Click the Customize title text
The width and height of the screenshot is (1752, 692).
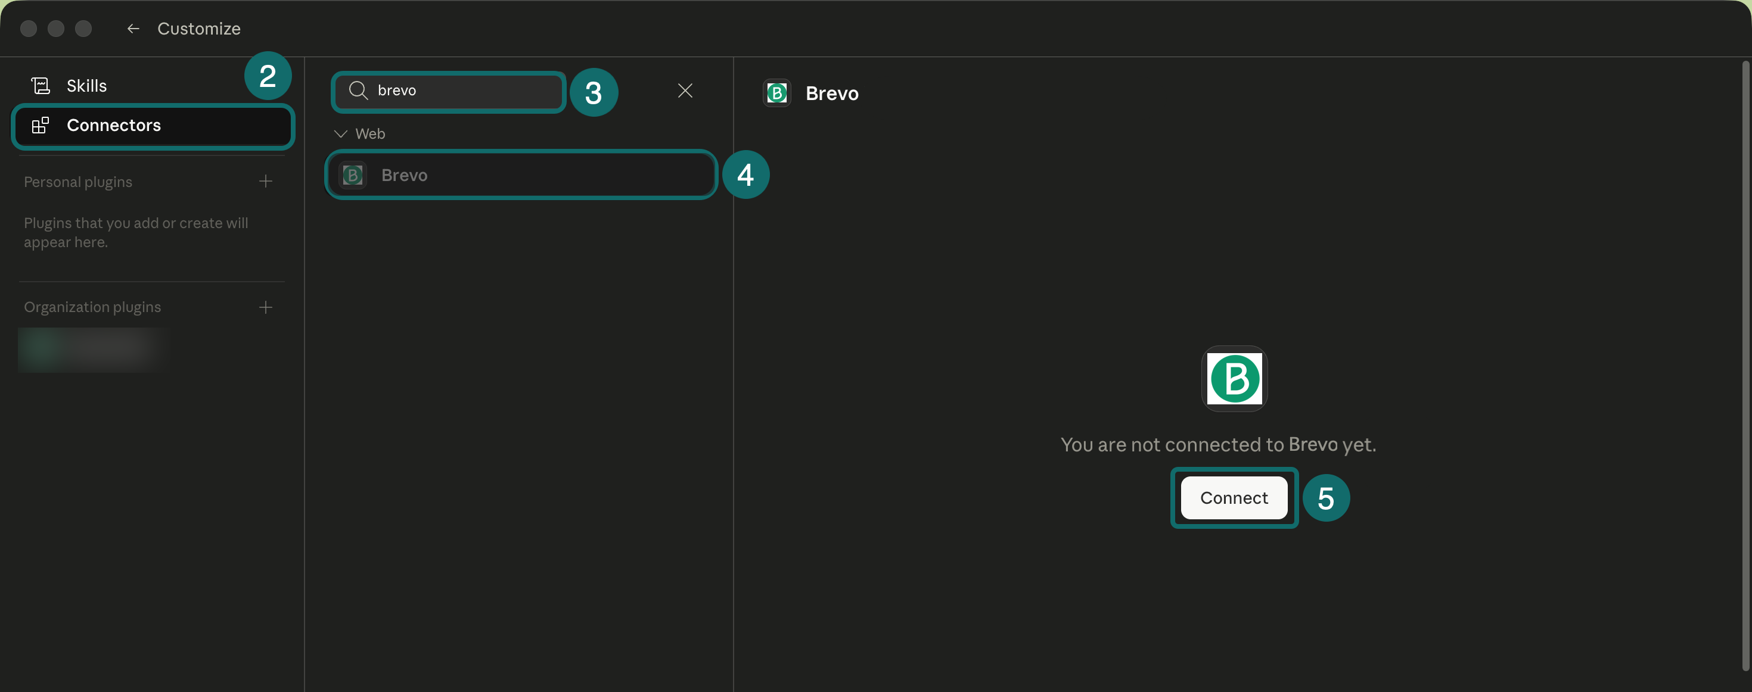click(198, 29)
